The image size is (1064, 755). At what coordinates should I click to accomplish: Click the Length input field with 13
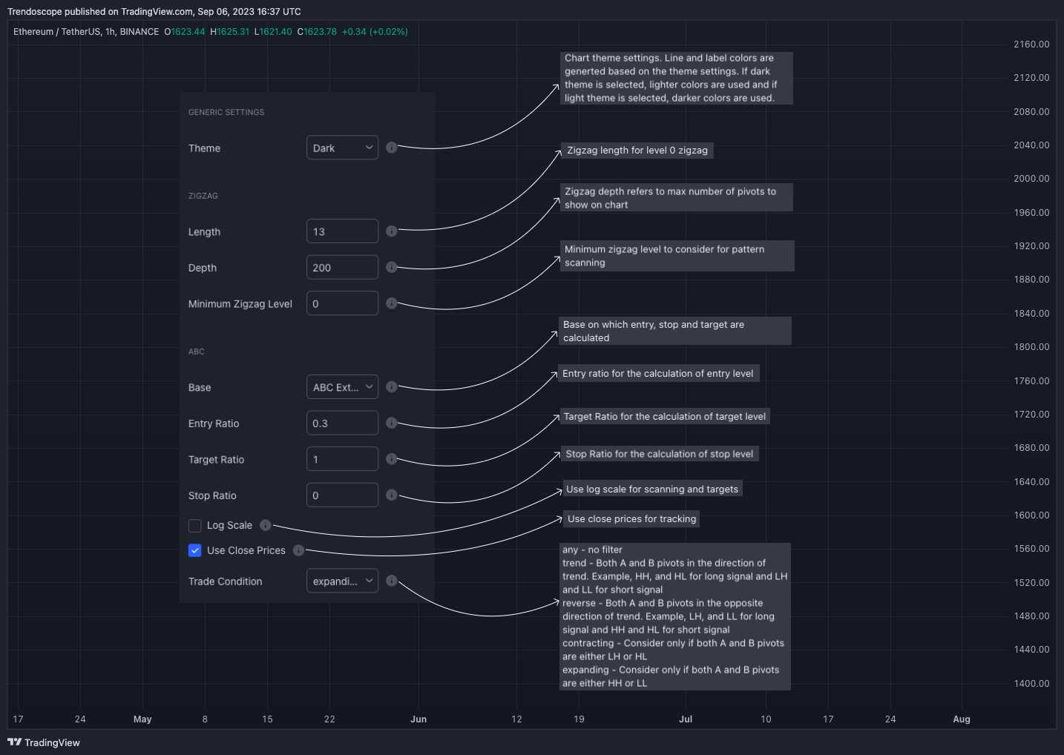342,231
